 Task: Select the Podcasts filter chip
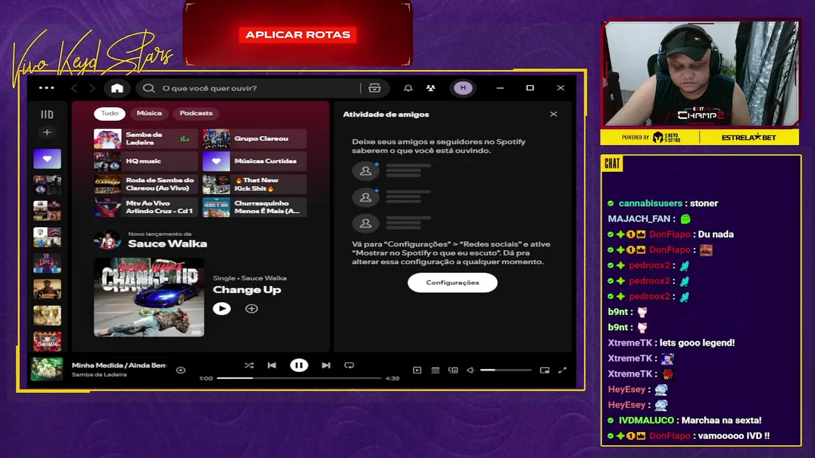coord(196,113)
